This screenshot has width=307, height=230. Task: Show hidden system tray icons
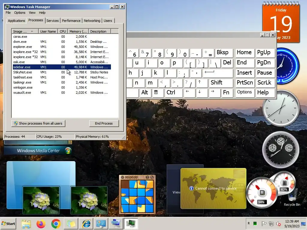249,223
